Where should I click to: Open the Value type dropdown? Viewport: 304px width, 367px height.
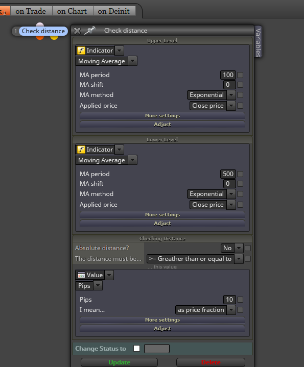[109, 275]
